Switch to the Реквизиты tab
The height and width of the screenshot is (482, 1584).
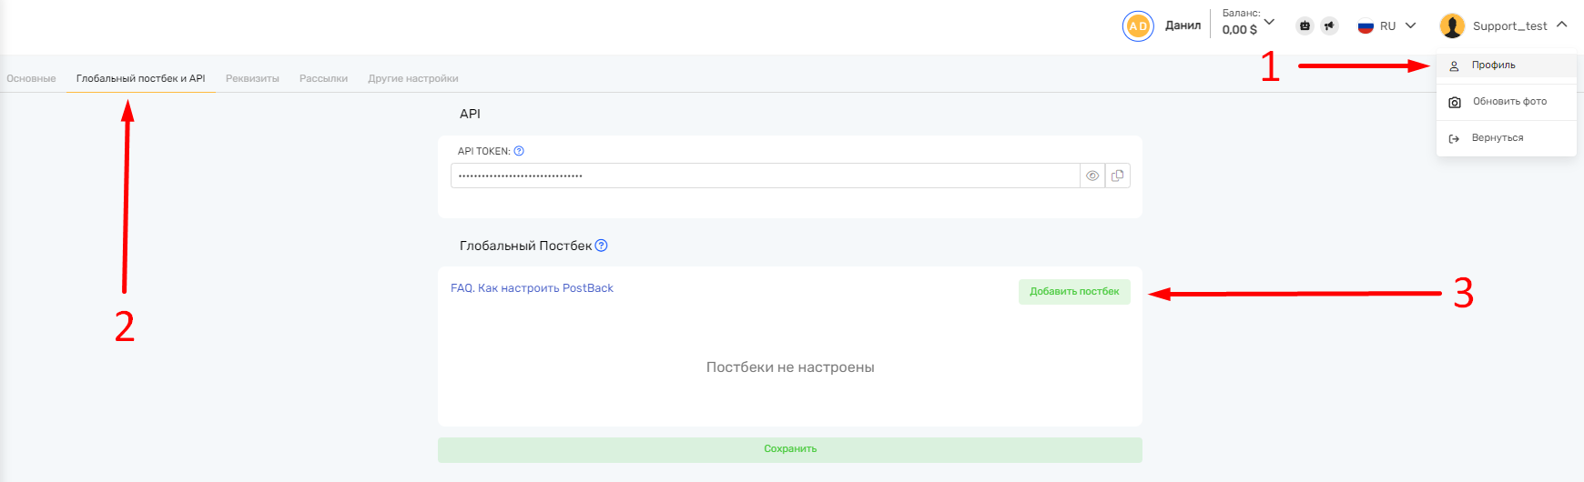[252, 78]
